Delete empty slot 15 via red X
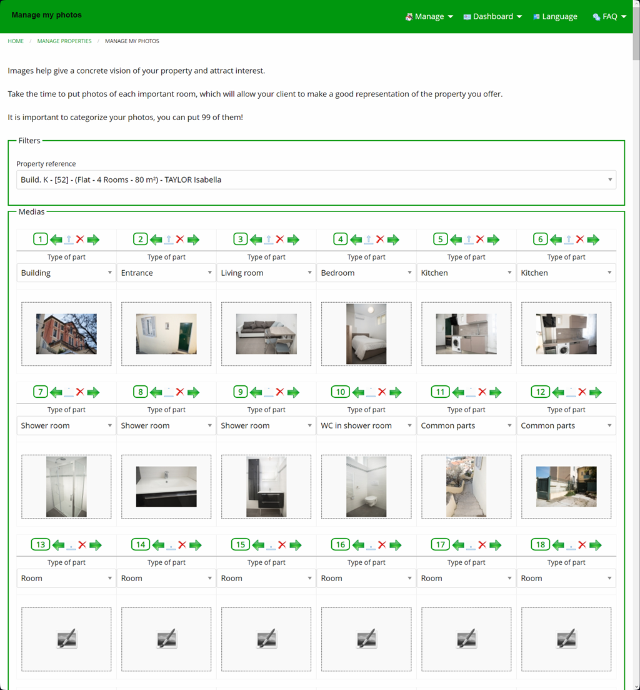The width and height of the screenshot is (640, 690). [282, 545]
